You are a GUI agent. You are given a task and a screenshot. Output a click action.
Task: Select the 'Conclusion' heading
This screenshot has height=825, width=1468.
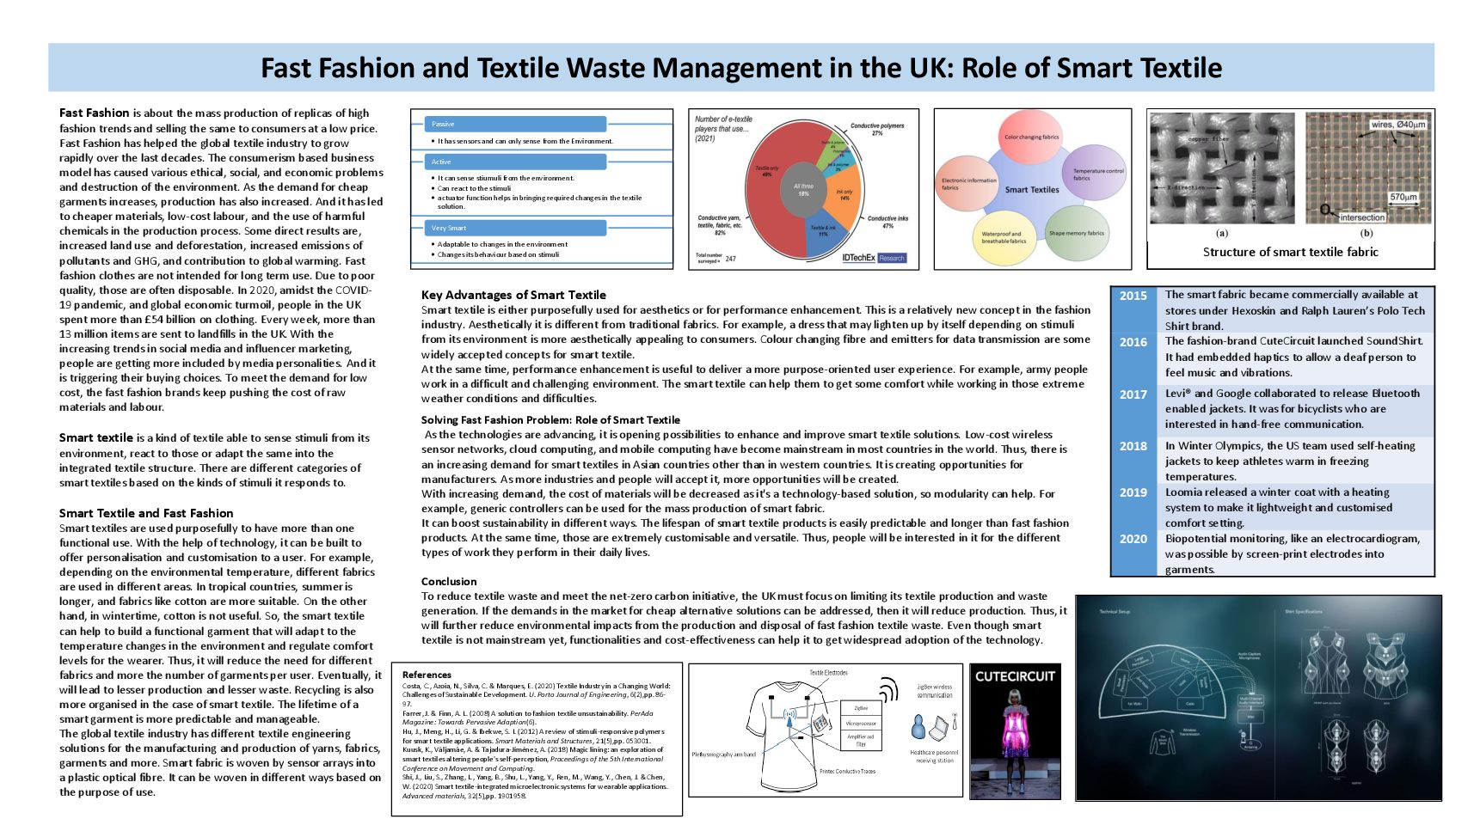click(x=449, y=582)
